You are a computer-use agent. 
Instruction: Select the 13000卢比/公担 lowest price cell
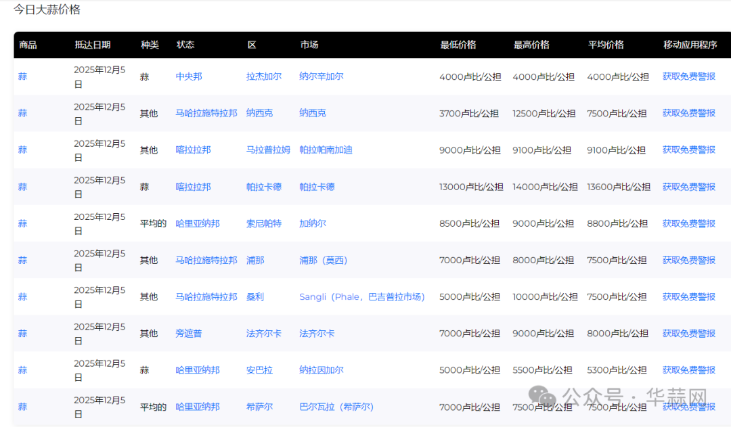tap(471, 187)
